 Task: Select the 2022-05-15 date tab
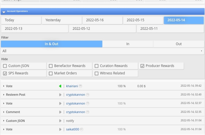[143, 20]
